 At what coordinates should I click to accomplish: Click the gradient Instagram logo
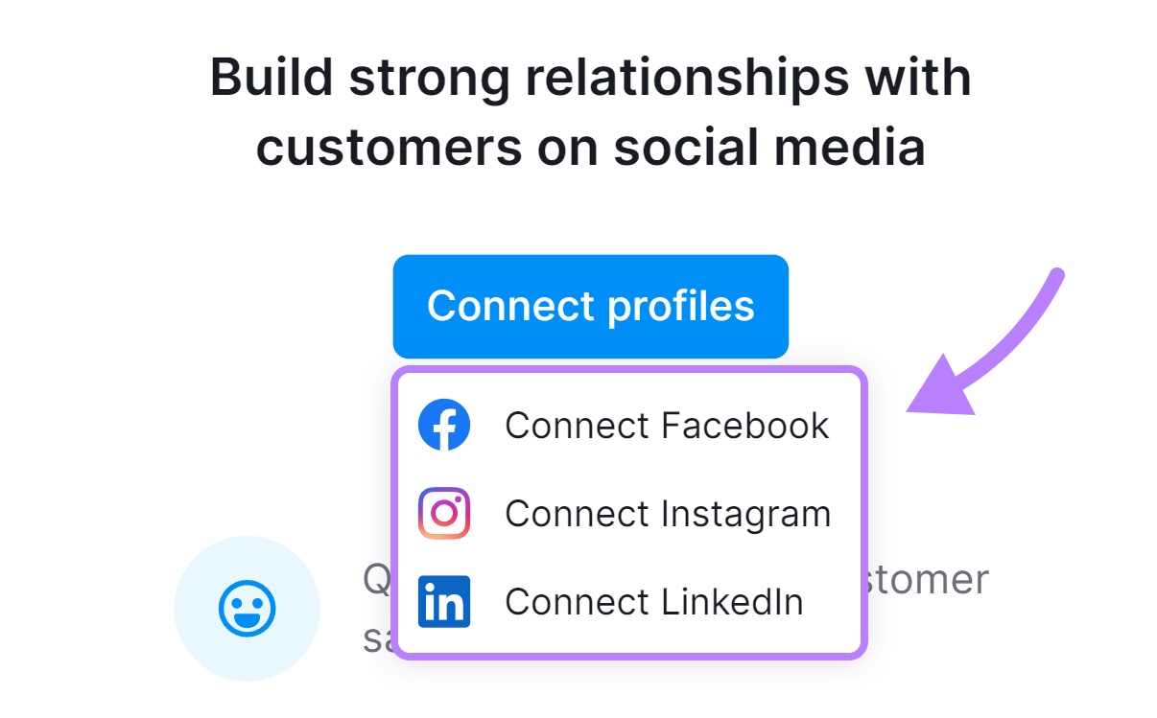pyautogui.click(x=442, y=513)
